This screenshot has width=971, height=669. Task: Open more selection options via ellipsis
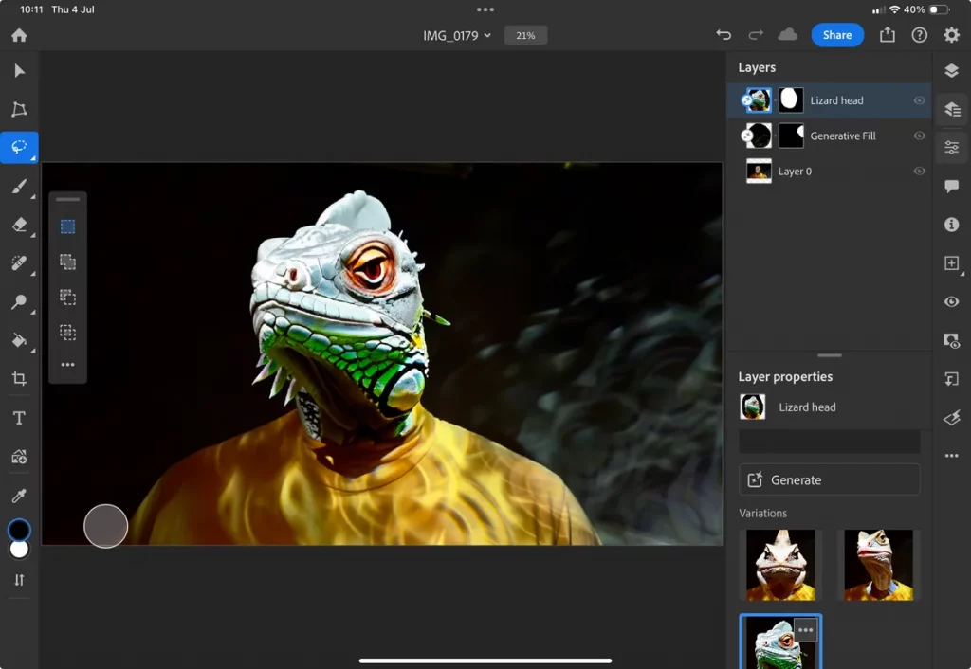(x=66, y=364)
